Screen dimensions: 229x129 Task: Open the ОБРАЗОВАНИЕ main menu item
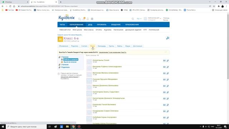pyautogui.click(x=76, y=25)
